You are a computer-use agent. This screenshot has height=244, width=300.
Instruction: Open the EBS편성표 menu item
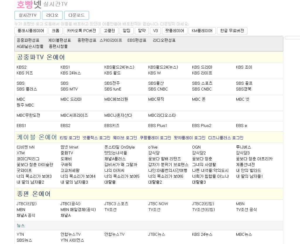(x=137, y=40)
